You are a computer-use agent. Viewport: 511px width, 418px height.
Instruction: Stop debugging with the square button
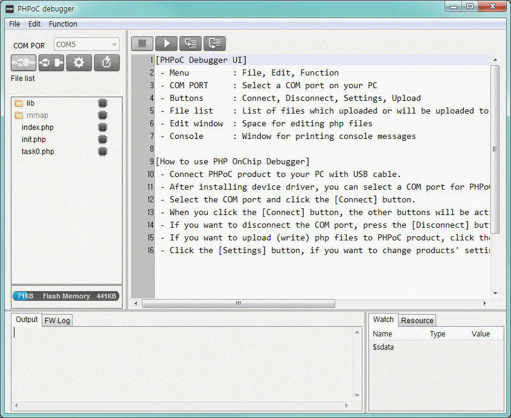pyautogui.click(x=142, y=43)
